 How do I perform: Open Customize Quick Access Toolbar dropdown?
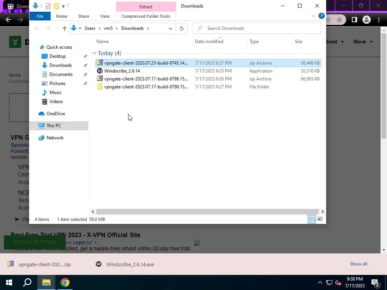click(x=63, y=6)
